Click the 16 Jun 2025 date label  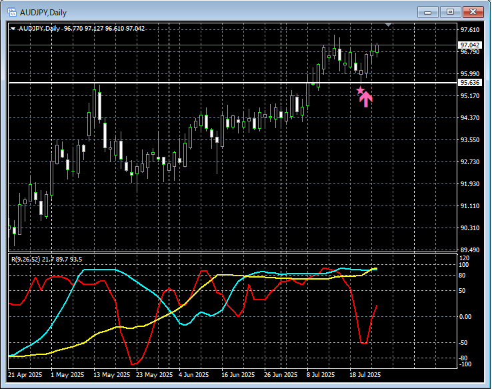tap(238, 375)
